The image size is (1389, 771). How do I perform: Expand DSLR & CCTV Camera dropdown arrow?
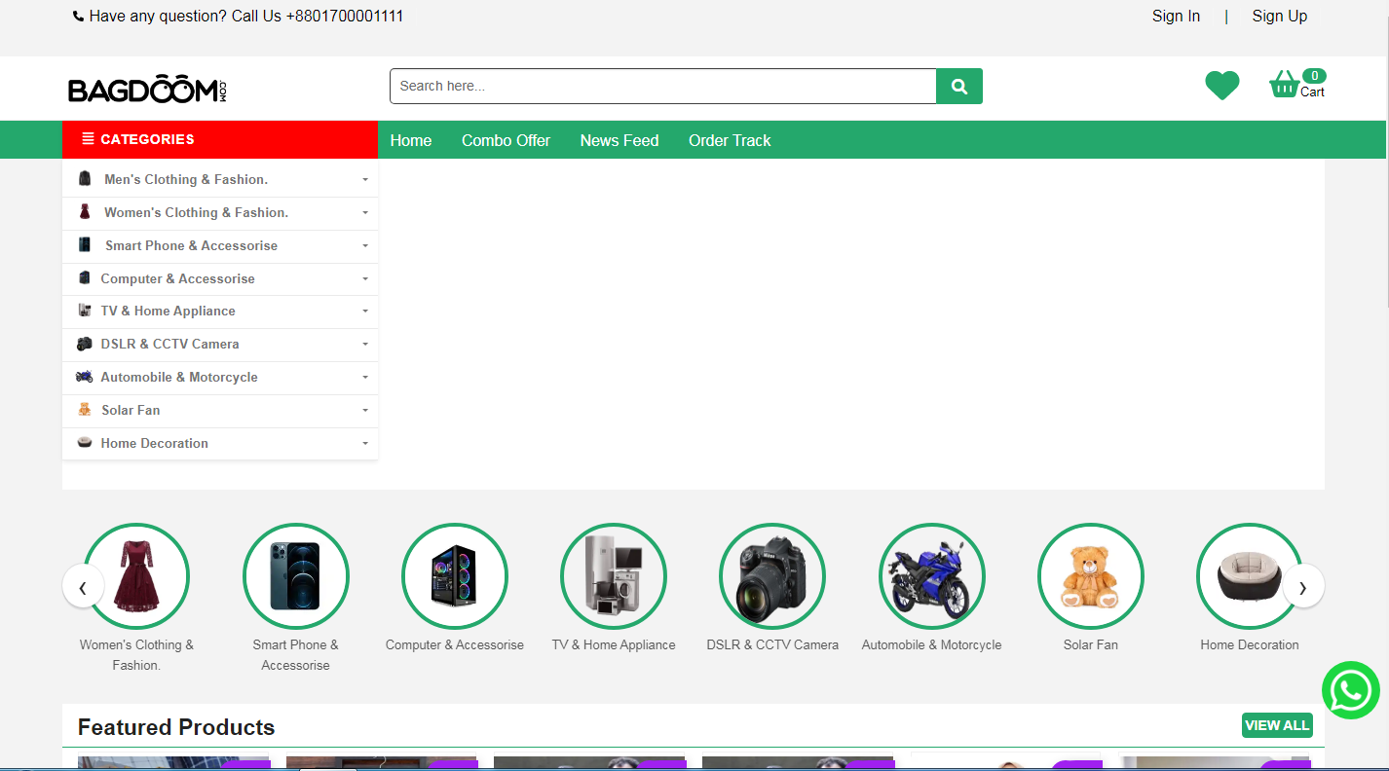[x=365, y=345]
